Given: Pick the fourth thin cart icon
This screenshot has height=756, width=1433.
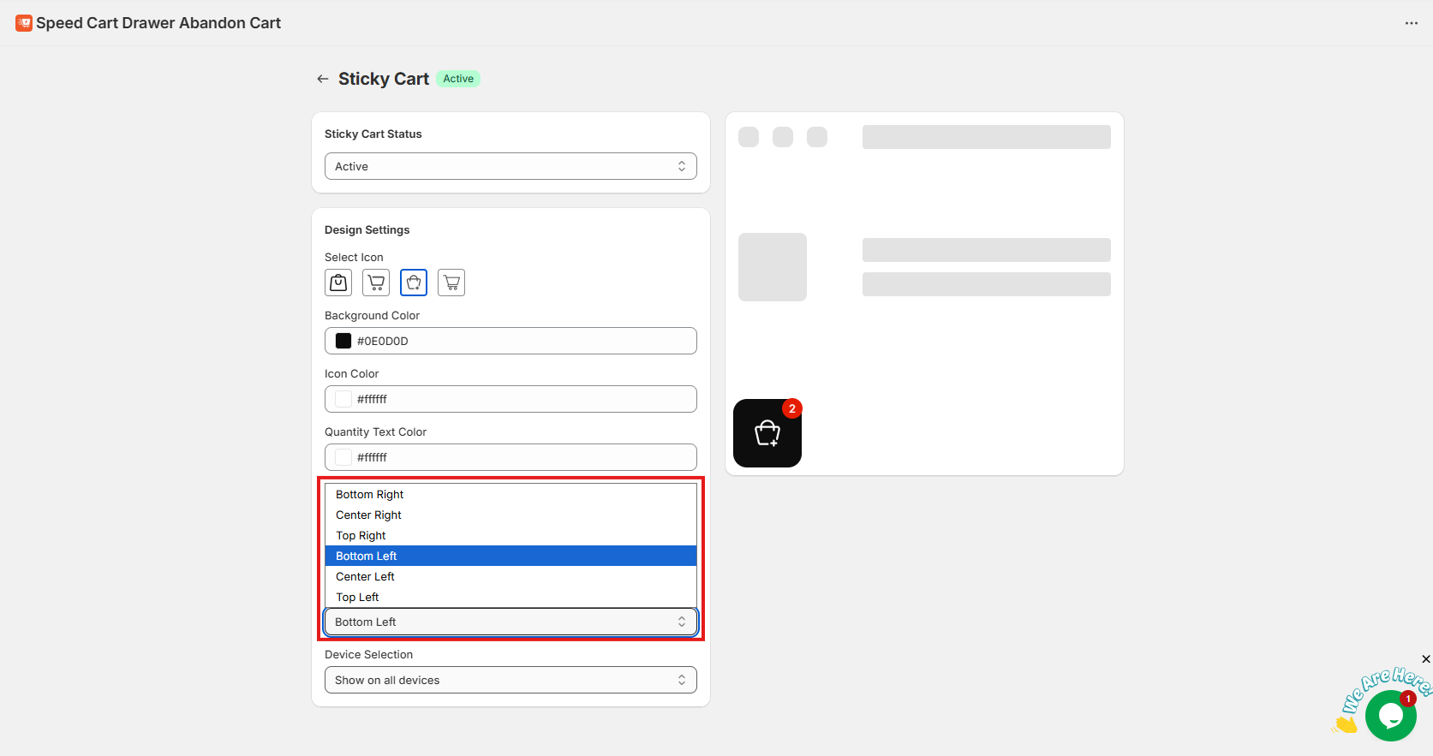Looking at the screenshot, I should coord(451,283).
